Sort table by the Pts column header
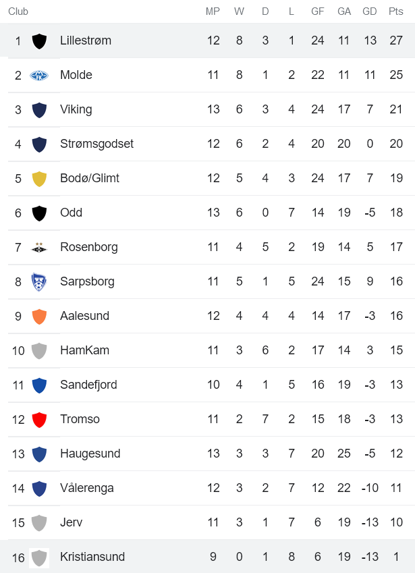 tap(396, 11)
